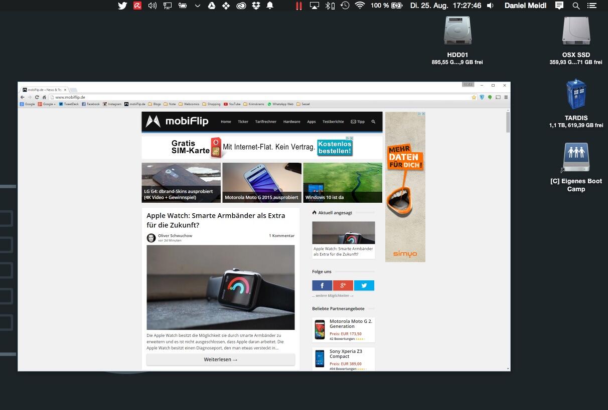Open the Apps navigation item
Screen dimensions: 608x410
pos(311,122)
